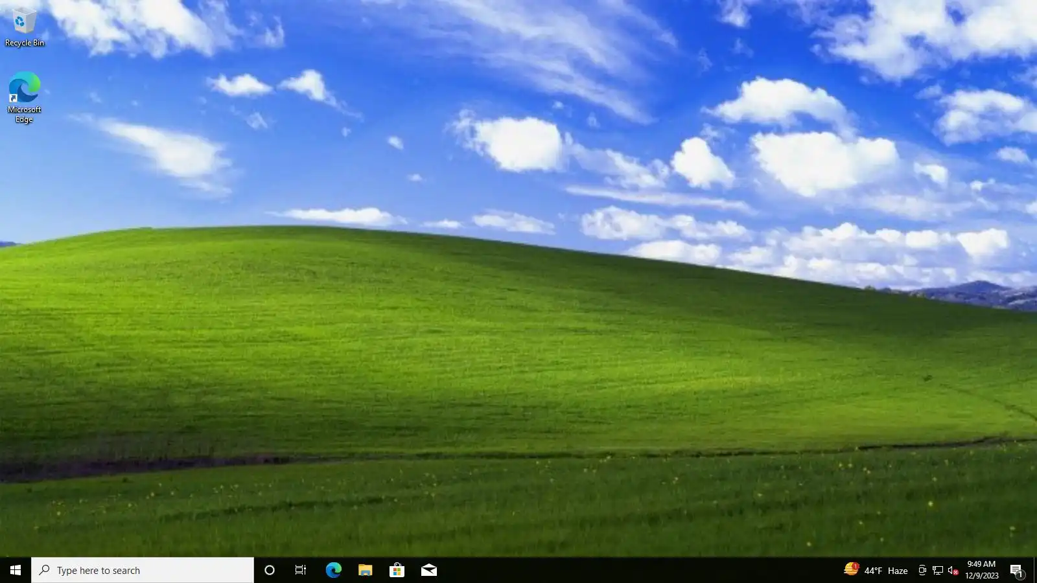
Task: Open Microsoft Store from the taskbar
Action: pos(397,570)
